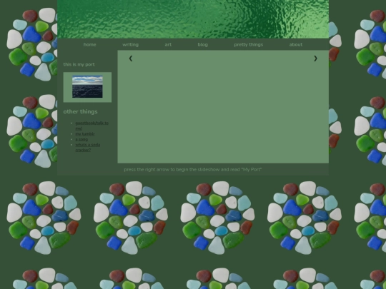The image size is (386, 289).
Task: Go to the previous slide with the left arrow
Action: click(x=131, y=59)
